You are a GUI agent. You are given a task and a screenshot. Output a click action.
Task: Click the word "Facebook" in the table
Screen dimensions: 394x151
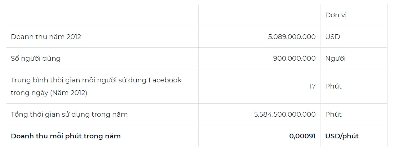coord(165,80)
